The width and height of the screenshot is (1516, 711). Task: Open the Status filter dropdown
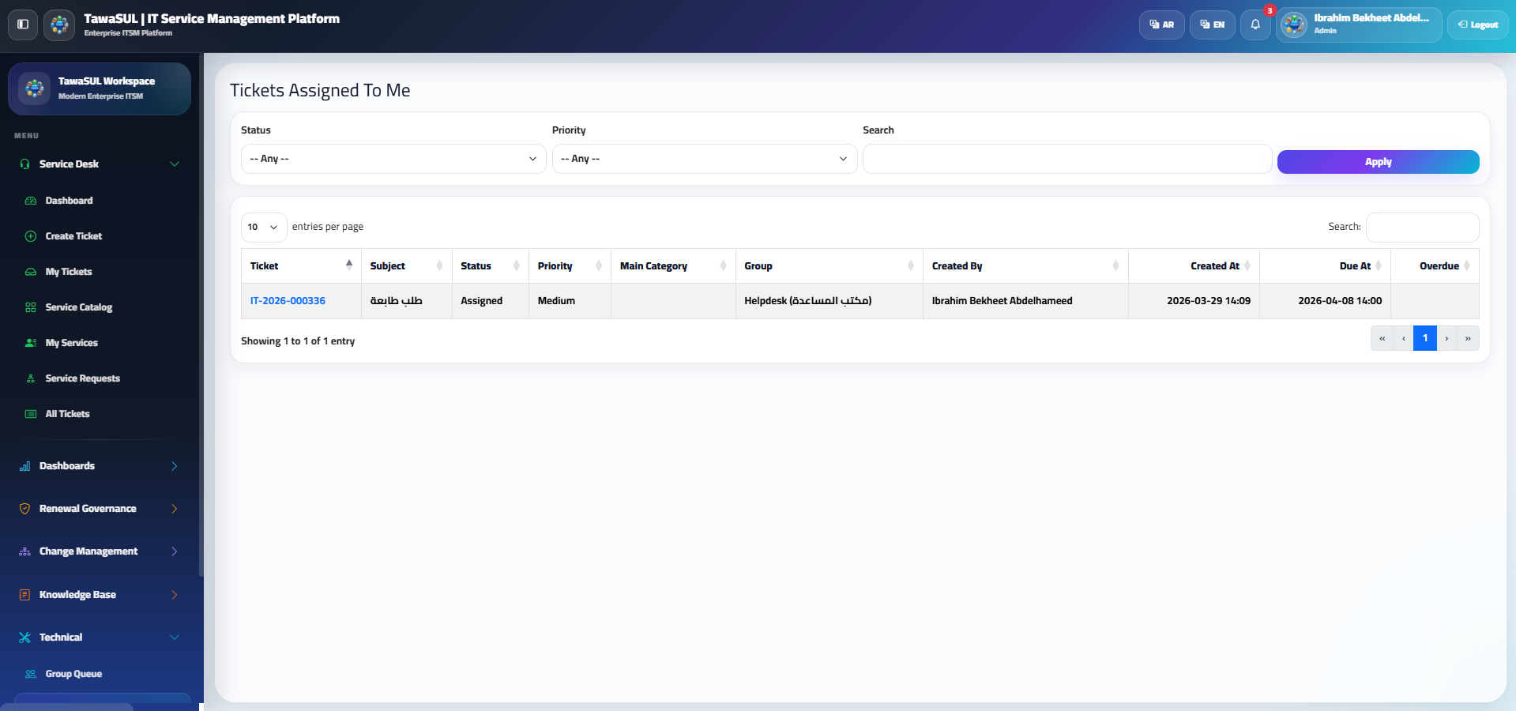[393, 159]
